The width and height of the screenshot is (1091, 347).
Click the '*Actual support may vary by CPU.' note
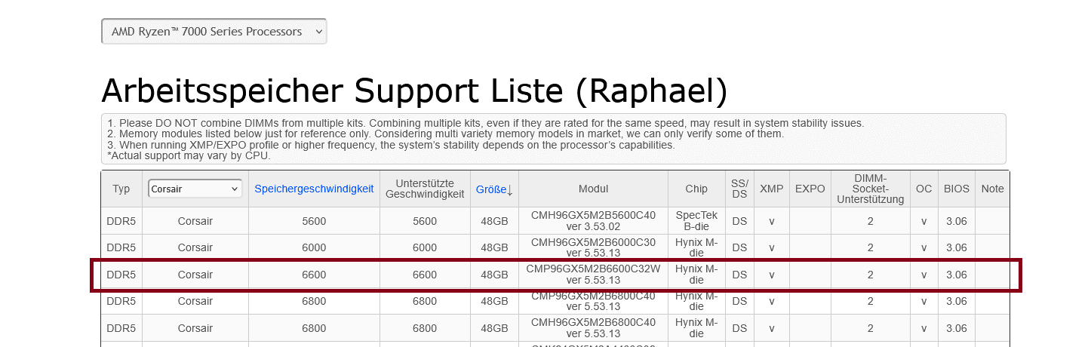(x=189, y=156)
